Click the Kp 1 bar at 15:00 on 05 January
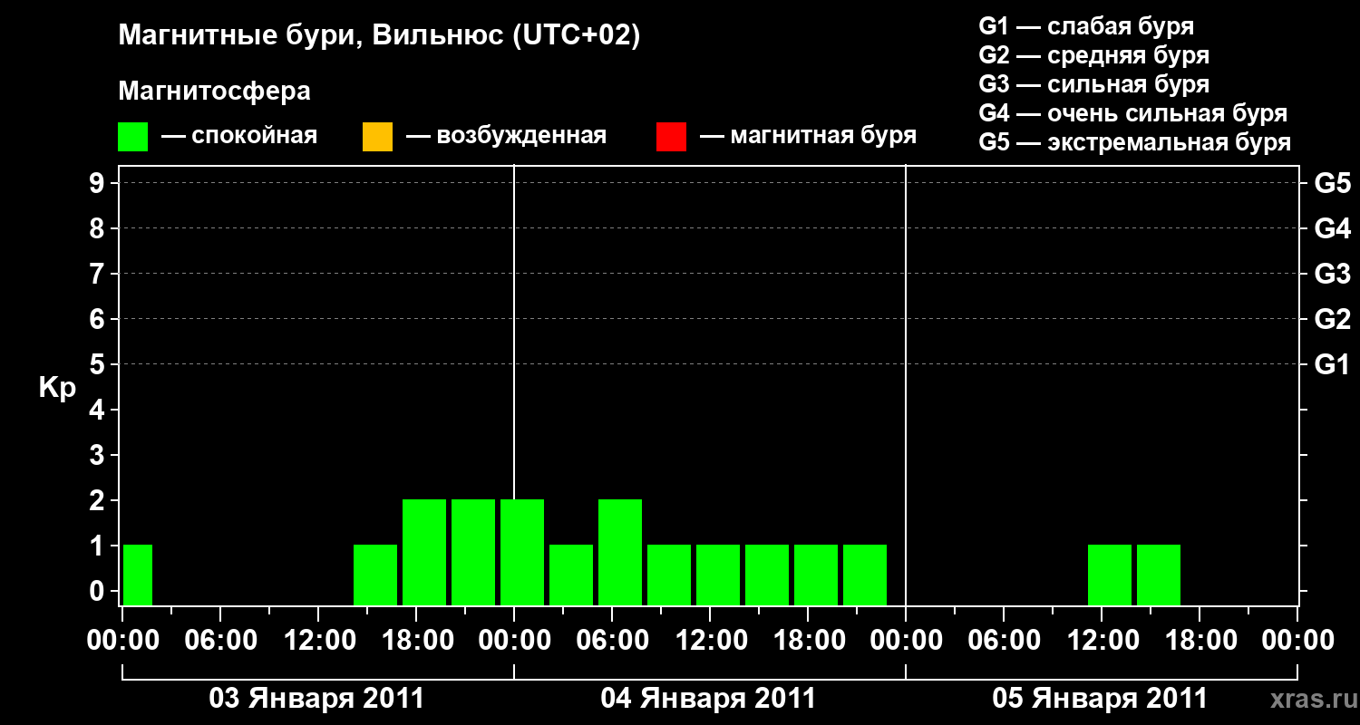 (x=1159, y=575)
